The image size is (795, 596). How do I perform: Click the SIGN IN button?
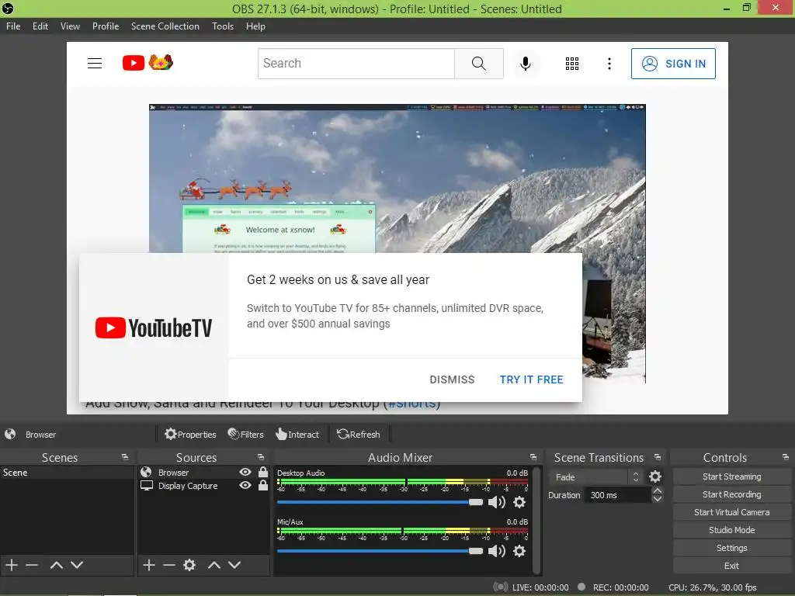[x=673, y=64]
